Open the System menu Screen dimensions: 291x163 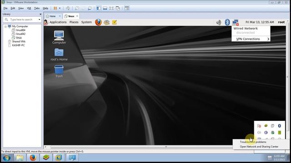coord(86,22)
